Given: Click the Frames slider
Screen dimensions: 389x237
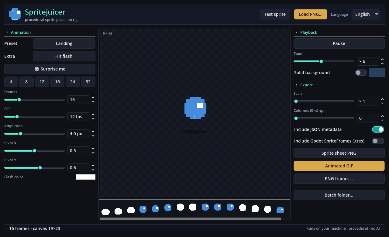Looking at the screenshot, I should (x=35, y=100).
